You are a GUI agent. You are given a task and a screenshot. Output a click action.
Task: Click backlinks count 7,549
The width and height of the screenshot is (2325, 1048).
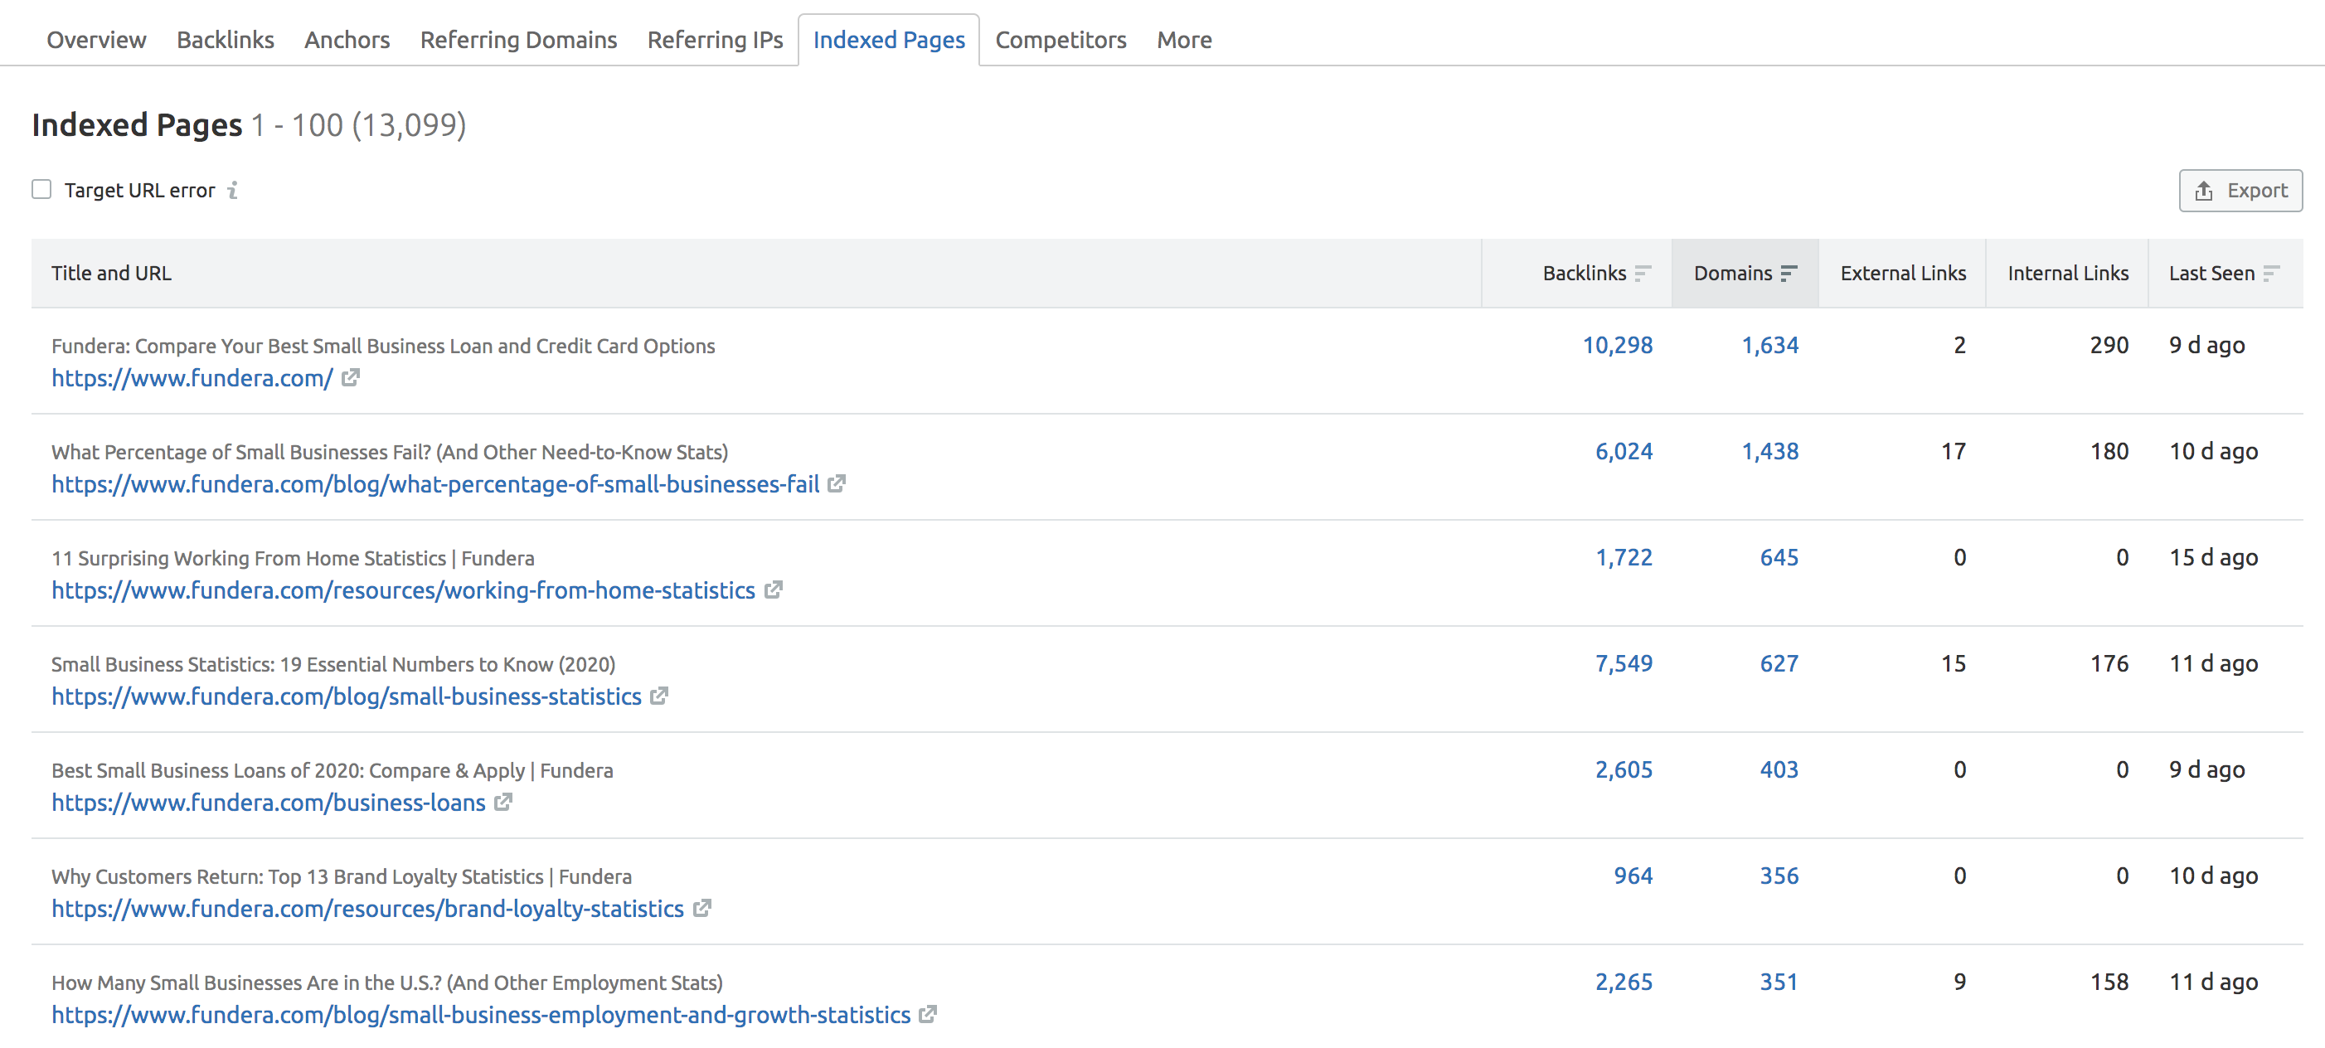point(1624,663)
